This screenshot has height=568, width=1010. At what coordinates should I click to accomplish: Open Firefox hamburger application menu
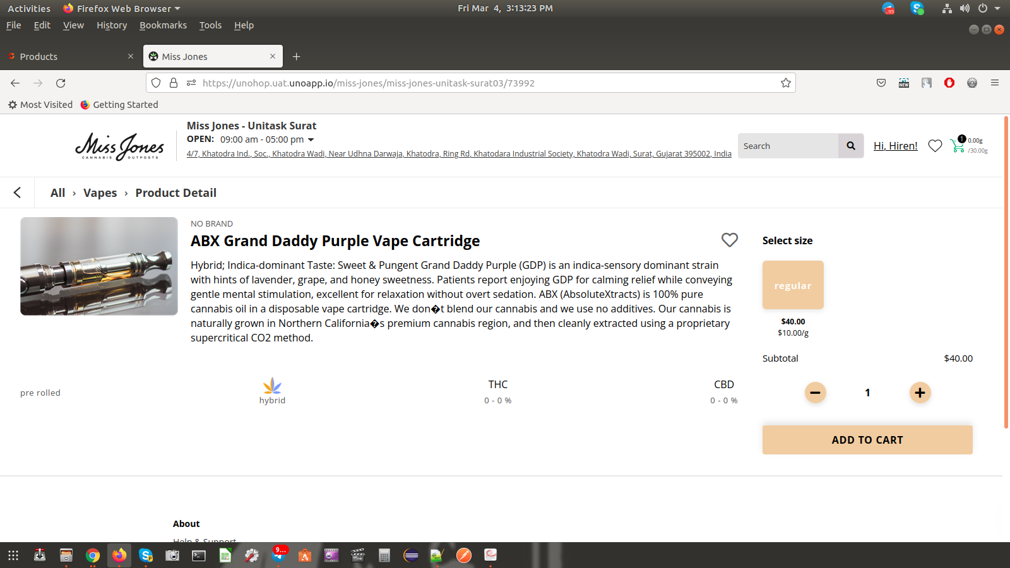(995, 83)
